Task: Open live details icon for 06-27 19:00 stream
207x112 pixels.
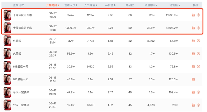Action: click(193, 15)
